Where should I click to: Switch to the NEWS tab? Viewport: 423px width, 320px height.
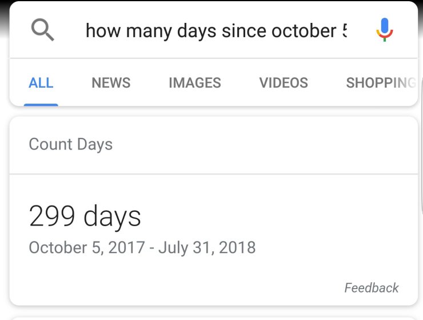click(x=111, y=83)
